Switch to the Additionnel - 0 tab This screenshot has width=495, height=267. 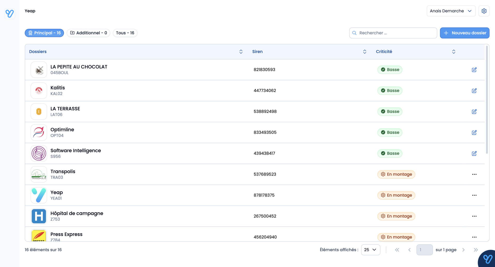tap(88, 33)
